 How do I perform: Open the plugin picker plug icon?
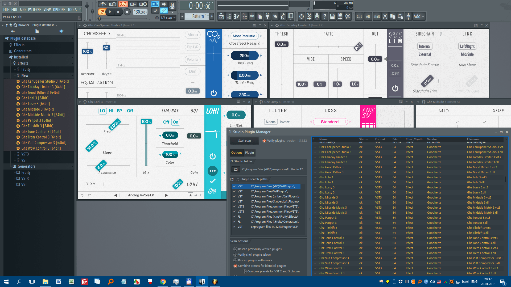267,16
